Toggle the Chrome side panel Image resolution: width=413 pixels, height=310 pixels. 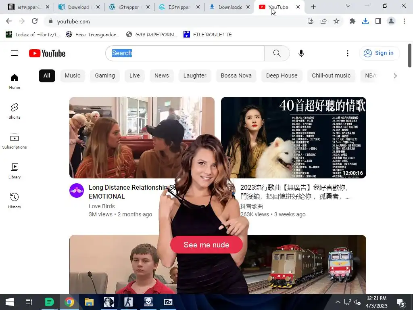coord(378,21)
